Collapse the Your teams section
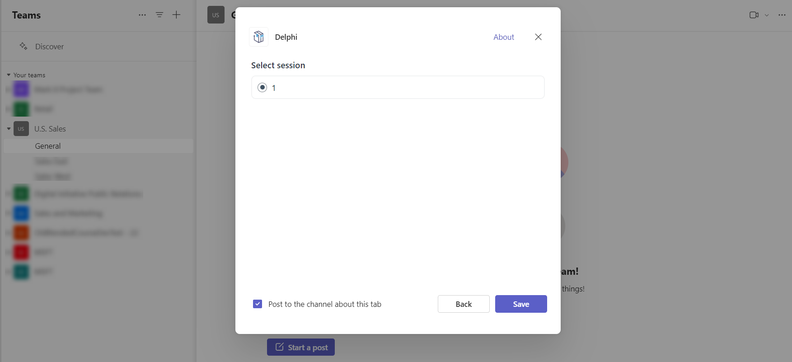 [x=8, y=75]
